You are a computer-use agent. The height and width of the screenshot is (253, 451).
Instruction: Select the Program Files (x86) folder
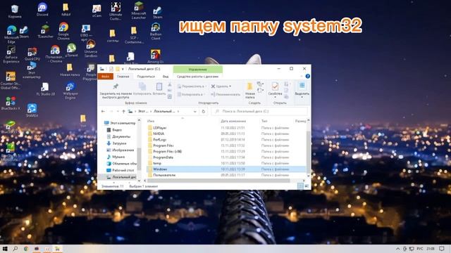[x=226, y=152]
